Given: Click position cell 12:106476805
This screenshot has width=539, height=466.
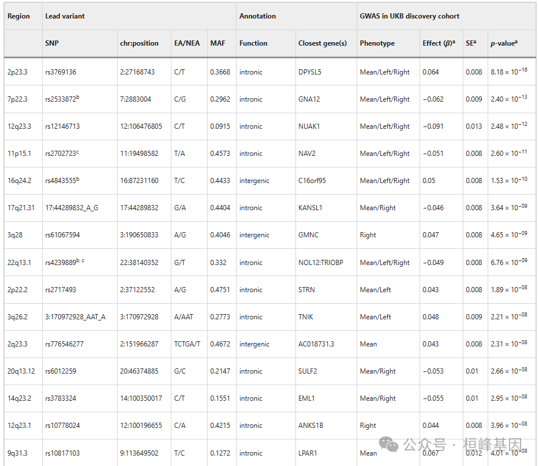Looking at the screenshot, I should pyautogui.click(x=141, y=126).
